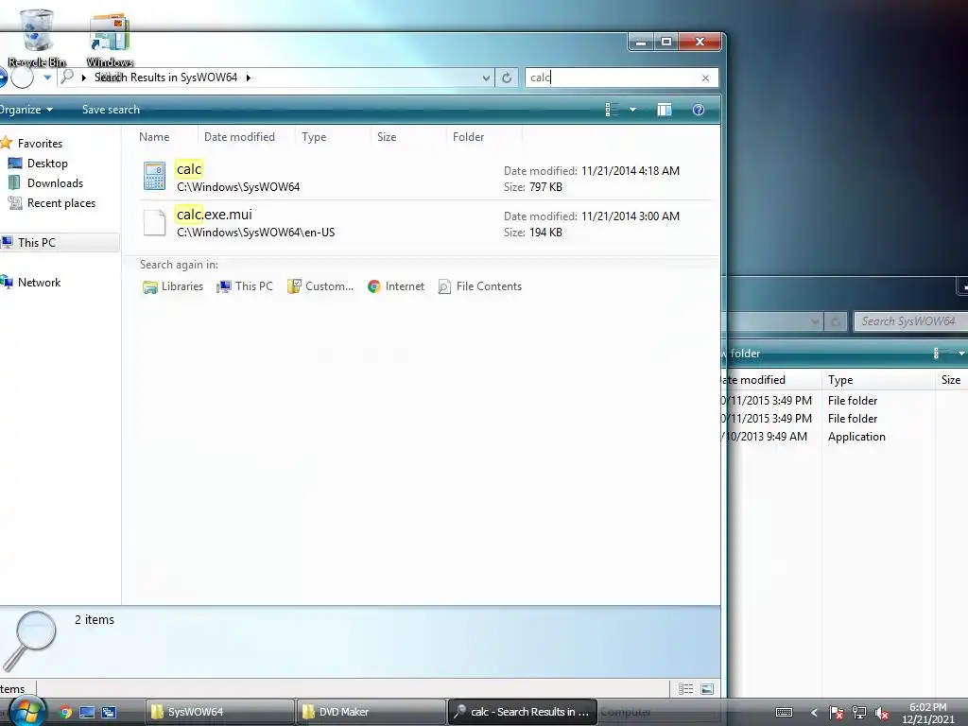Open the view options dropdown arrow

click(632, 110)
